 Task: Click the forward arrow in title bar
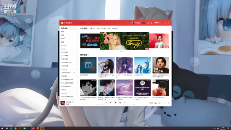click(x=84, y=23)
